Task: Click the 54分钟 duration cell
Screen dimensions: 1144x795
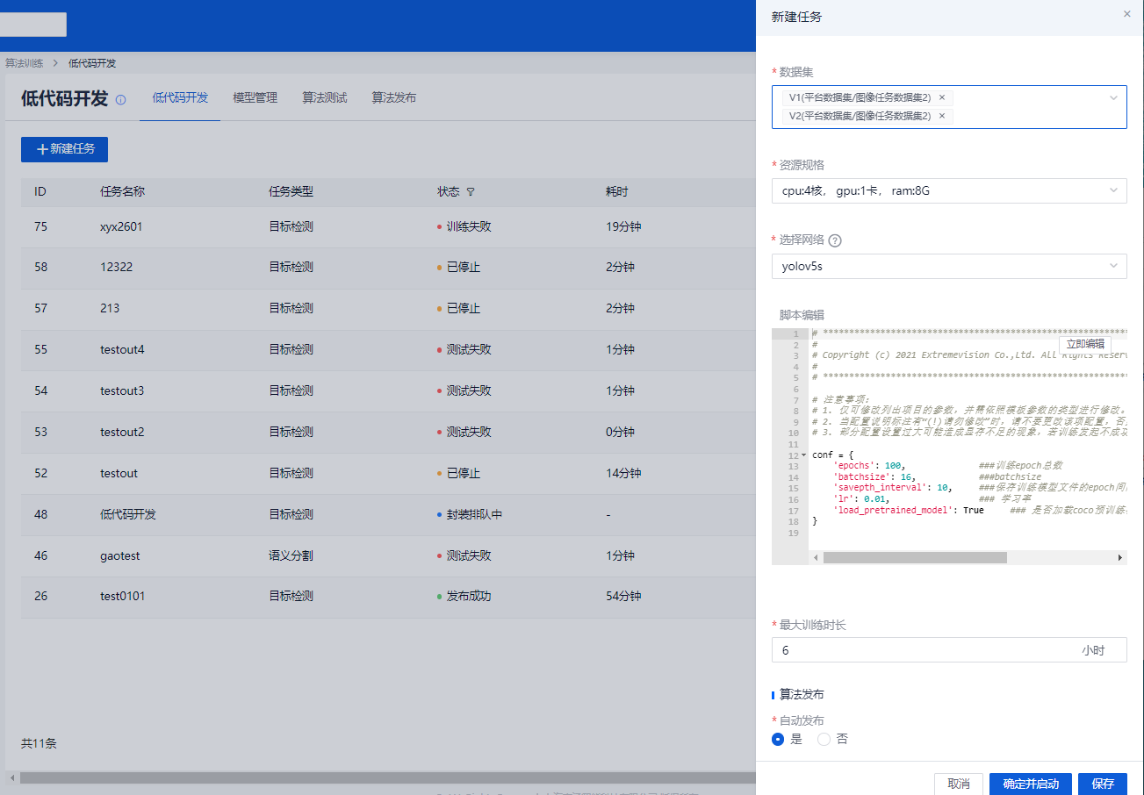Action: click(623, 596)
